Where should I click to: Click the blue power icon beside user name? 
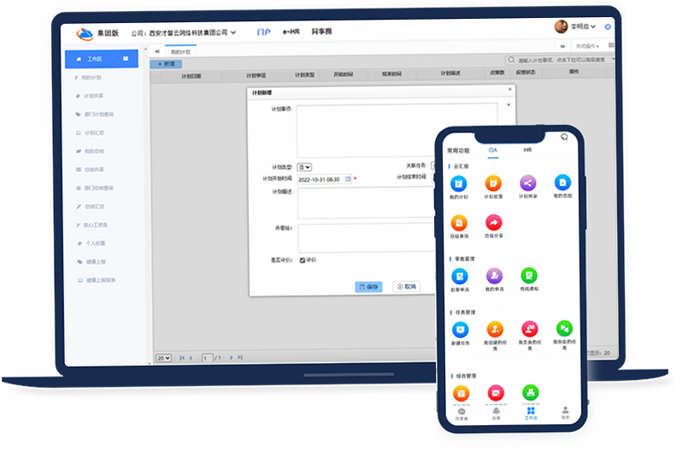[608, 26]
